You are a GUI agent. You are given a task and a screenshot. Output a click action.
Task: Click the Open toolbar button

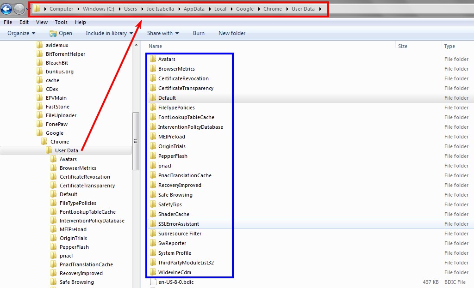click(61, 33)
